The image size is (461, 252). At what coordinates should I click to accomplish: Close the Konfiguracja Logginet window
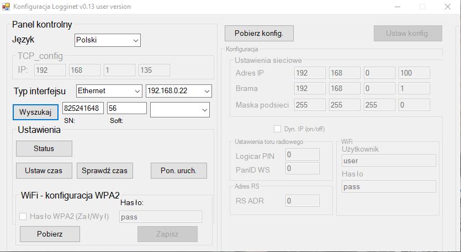coord(448,7)
